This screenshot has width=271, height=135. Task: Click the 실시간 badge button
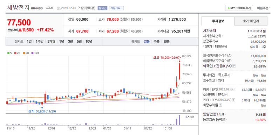click(x=102, y=8)
